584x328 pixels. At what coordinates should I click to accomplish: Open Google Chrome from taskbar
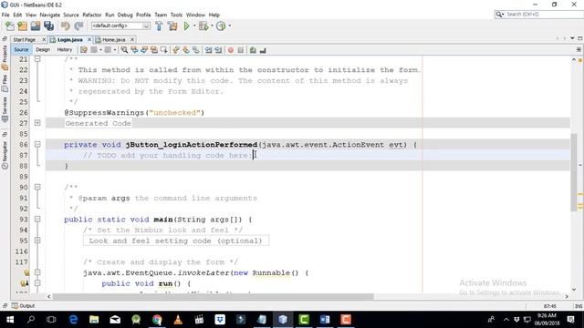157,320
